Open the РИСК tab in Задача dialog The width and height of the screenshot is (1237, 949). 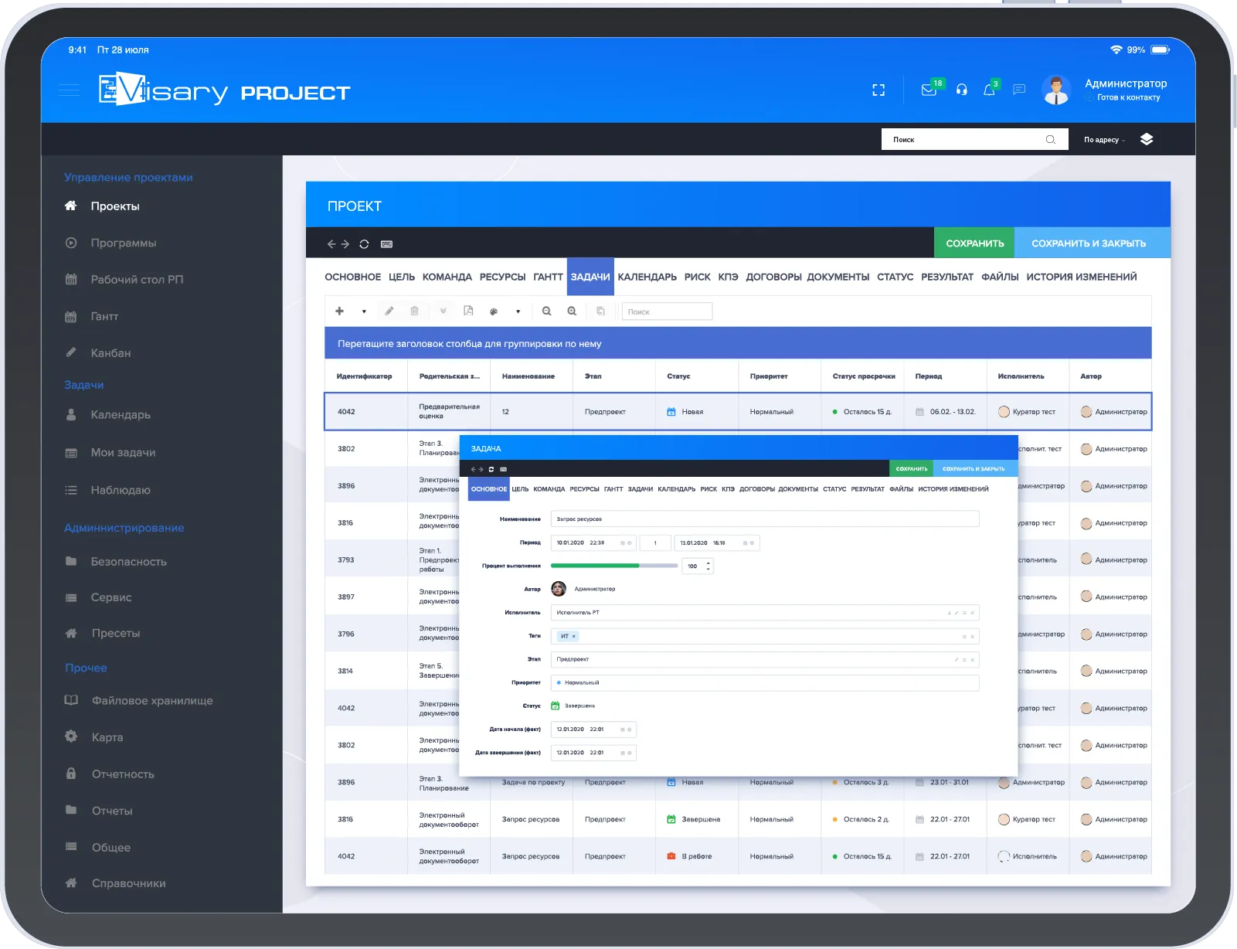709,489
